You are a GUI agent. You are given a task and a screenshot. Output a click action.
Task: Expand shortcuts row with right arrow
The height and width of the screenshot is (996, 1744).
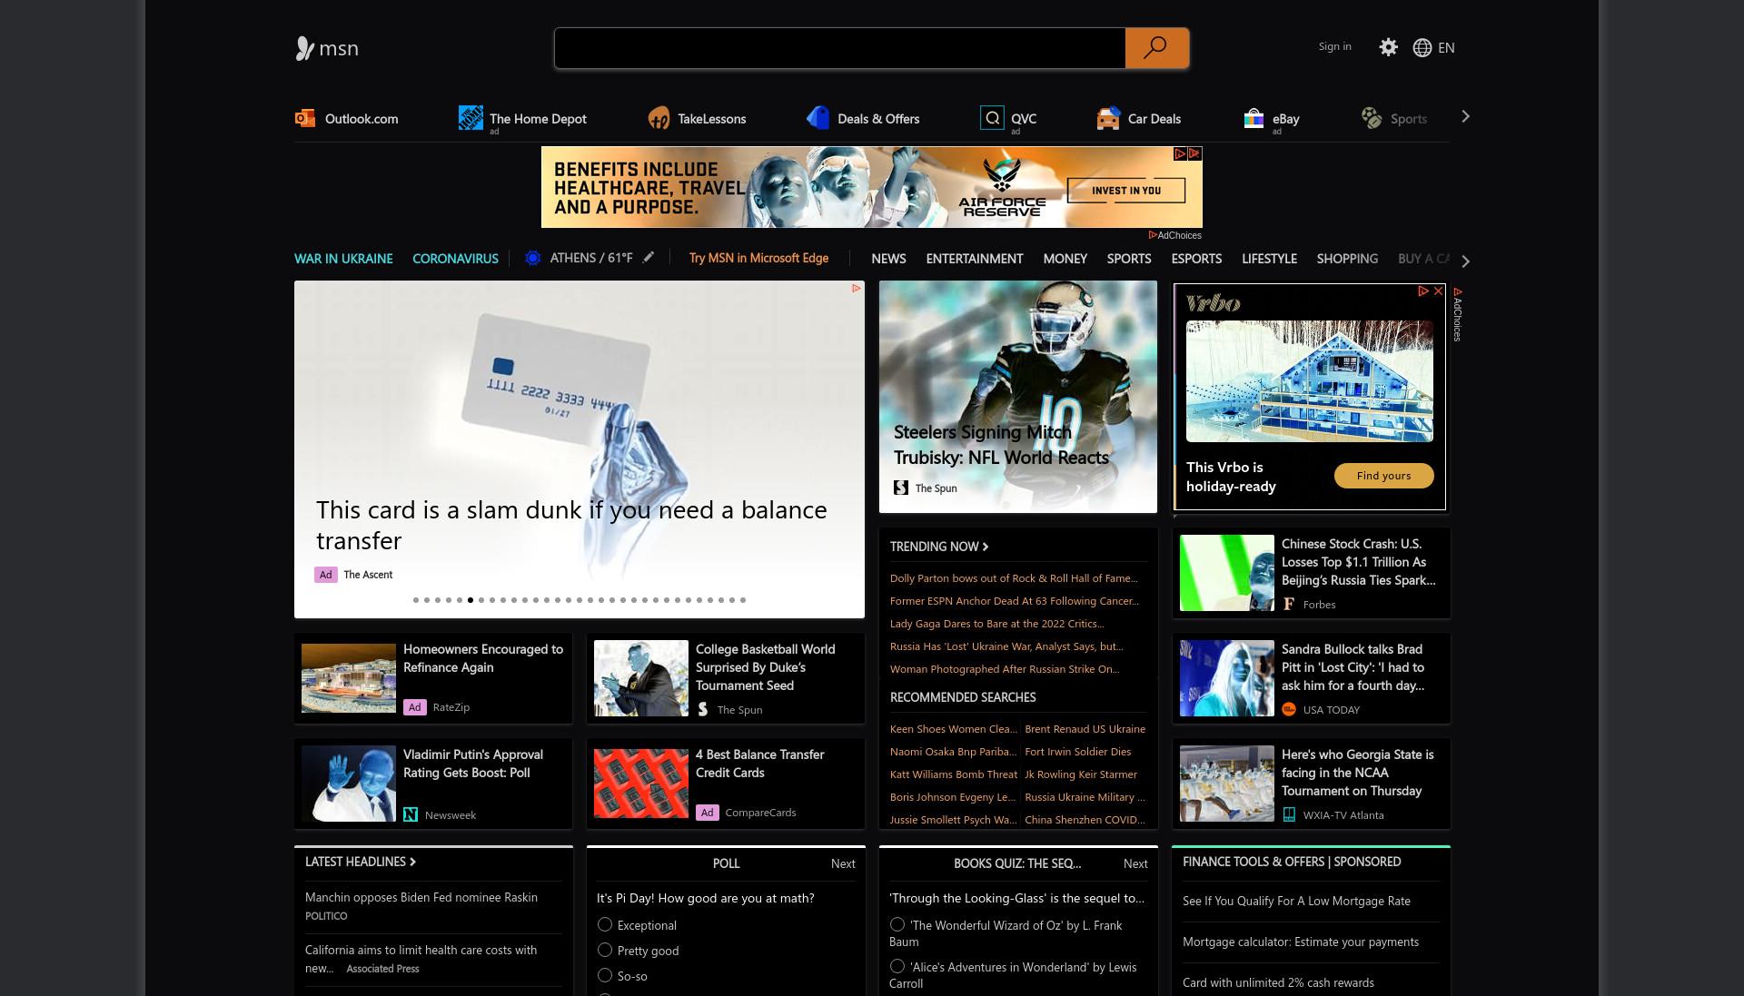click(1465, 116)
